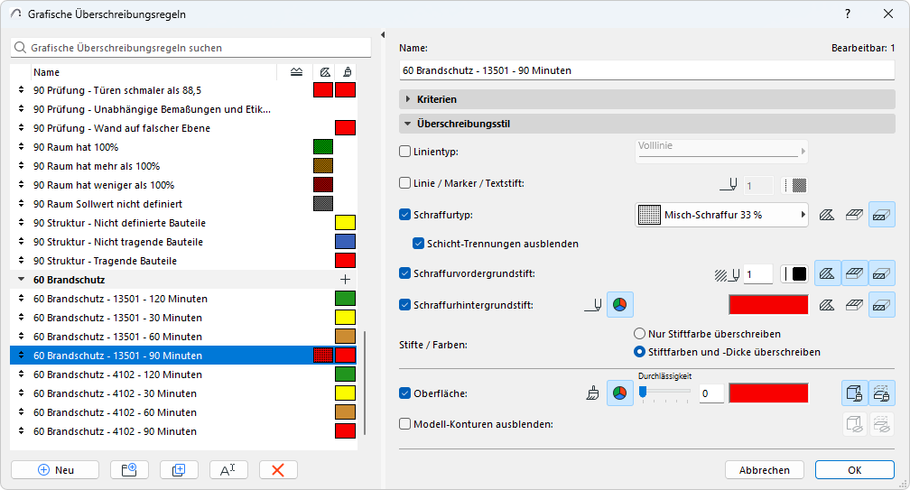
Task: Click the cover fill icon in Schraffurtyp row
Action: (854, 215)
